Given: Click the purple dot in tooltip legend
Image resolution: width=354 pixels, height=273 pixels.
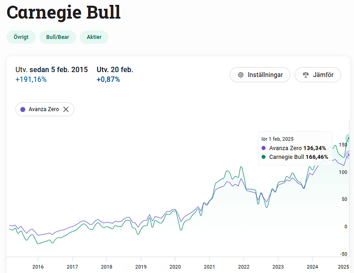Looking at the screenshot, I should click(263, 148).
